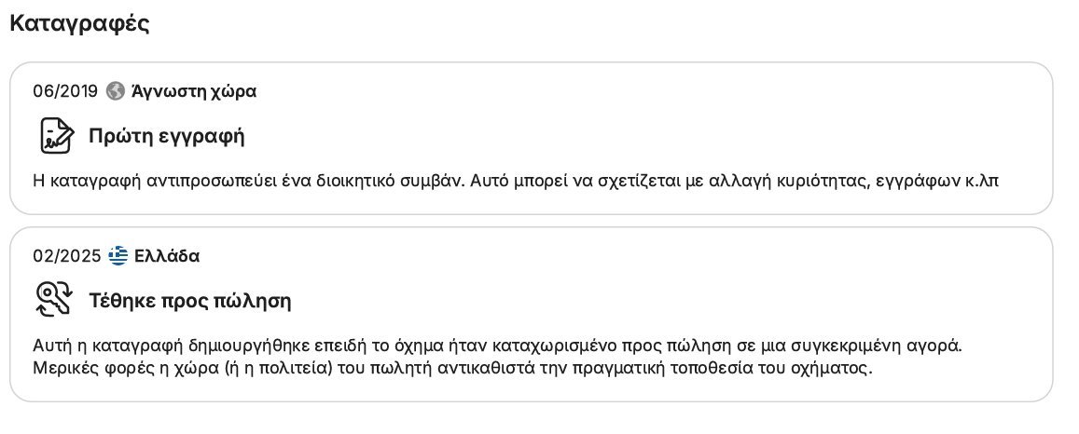The height and width of the screenshot is (434, 1079).
Task: Select the keys exchange icon for Τέθηκε προς πώληση
Action: [54, 301]
